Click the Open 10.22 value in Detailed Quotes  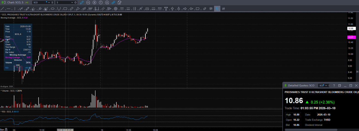click(296, 120)
